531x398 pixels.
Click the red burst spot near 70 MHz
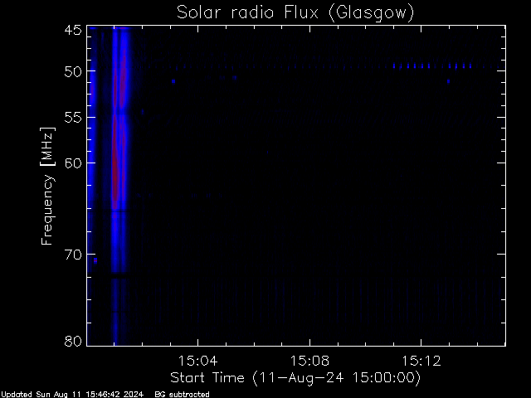tap(95, 260)
